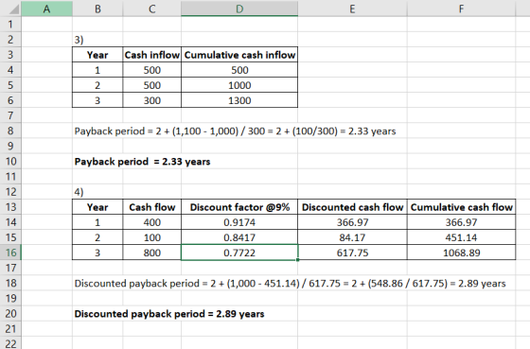The height and width of the screenshot is (349, 530).
Task: Click the discount factor 0.8417
Action: pyautogui.click(x=239, y=237)
